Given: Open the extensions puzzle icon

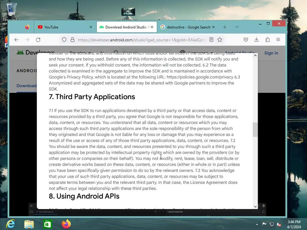Looking at the screenshot, I should 267,40.
